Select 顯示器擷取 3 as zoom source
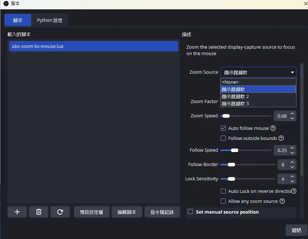 point(258,103)
